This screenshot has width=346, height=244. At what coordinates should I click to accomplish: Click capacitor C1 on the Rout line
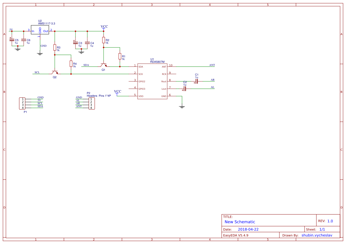(x=196, y=81)
